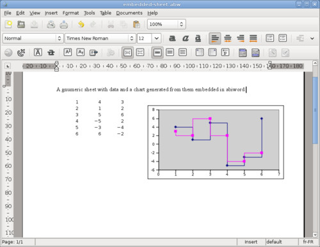Viewport: 320px width, 247px height.
Task: Click the remove header icon
Action: coord(273,52)
